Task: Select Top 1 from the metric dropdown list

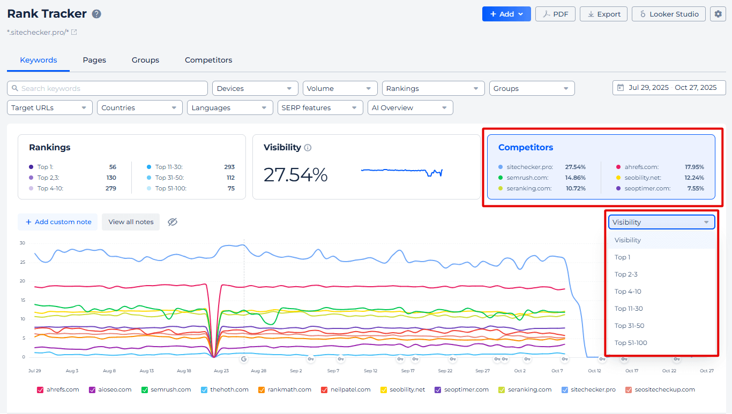Action: pos(622,257)
